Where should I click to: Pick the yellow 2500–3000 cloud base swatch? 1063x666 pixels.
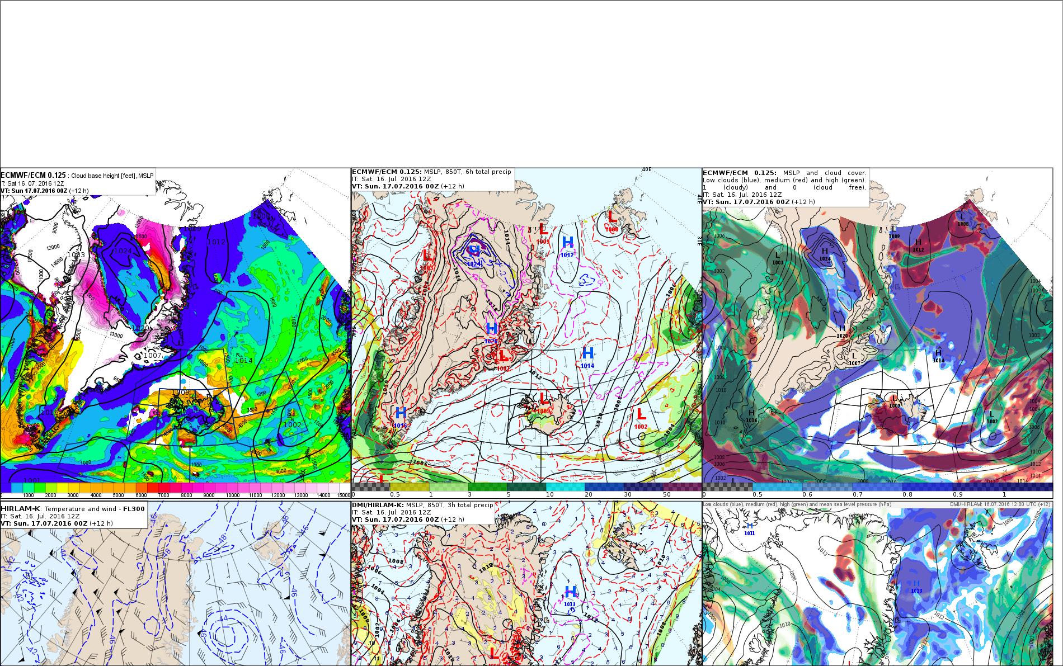62,488
